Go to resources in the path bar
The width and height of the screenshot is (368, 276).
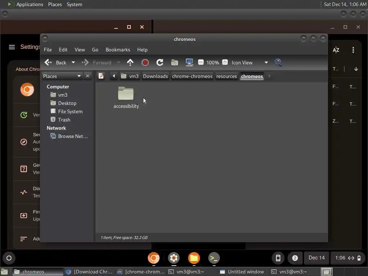(226, 76)
